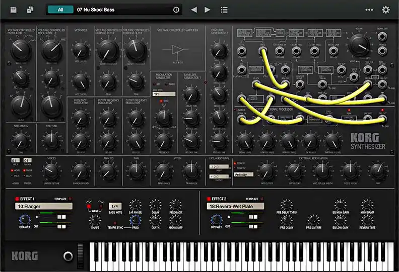399x272 pixels.
Task: Click the Phones patch jack
Action: pos(382,51)
